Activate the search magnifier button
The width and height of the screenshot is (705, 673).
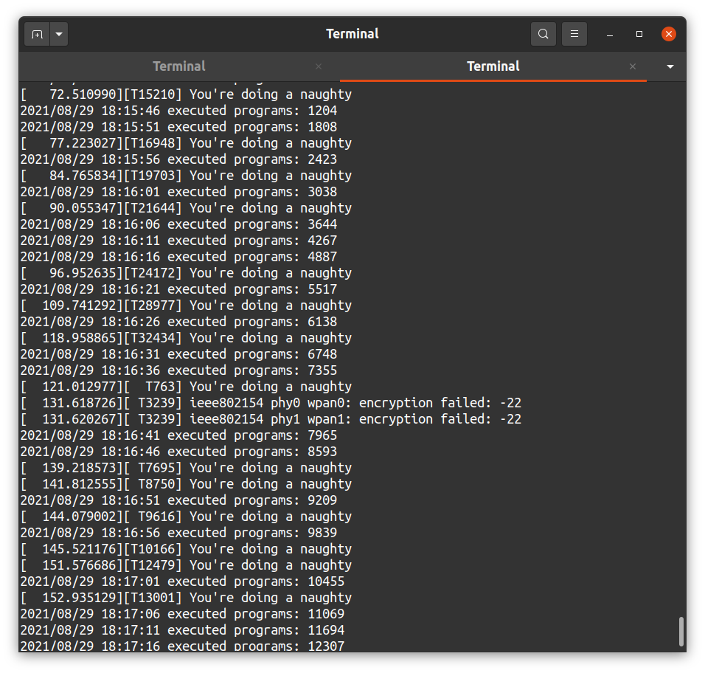pos(543,33)
